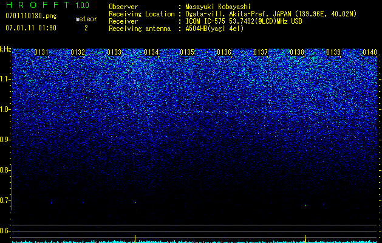This screenshot has width=382, height=243.
Task: Click the 0134 time marker
Action: coord(151,52)
